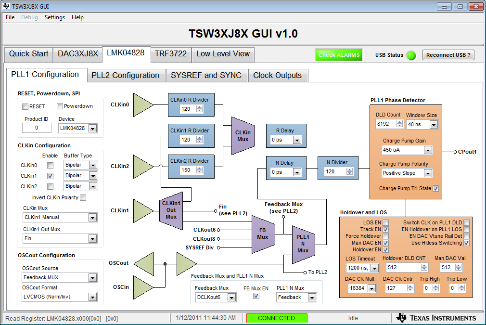Enable the CLKin0 checkbox

50,165
